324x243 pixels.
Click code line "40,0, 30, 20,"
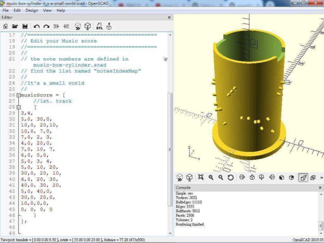[x=41, y=185]
